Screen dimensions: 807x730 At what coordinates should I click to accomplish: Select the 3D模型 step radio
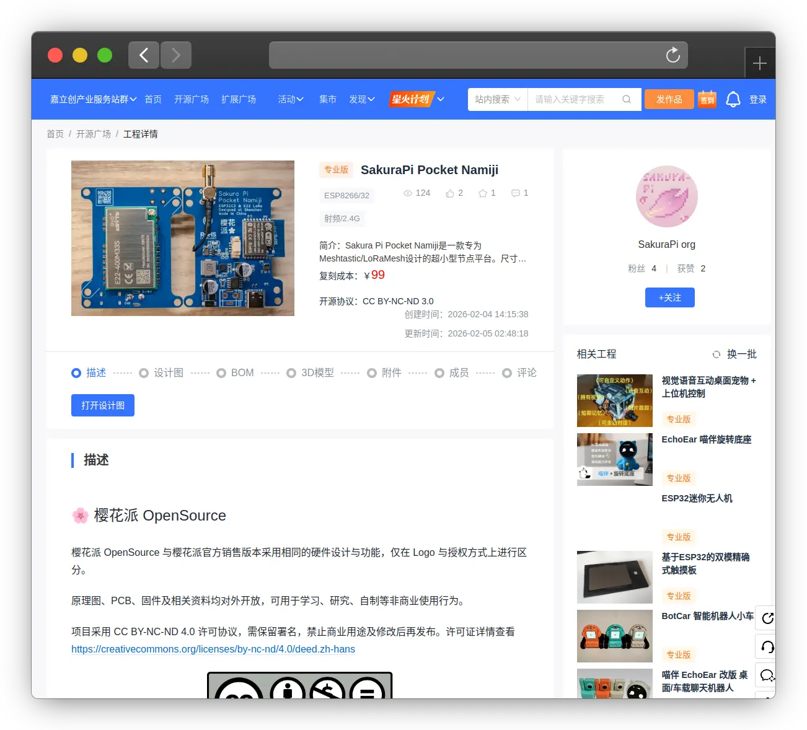coord(291,372)
